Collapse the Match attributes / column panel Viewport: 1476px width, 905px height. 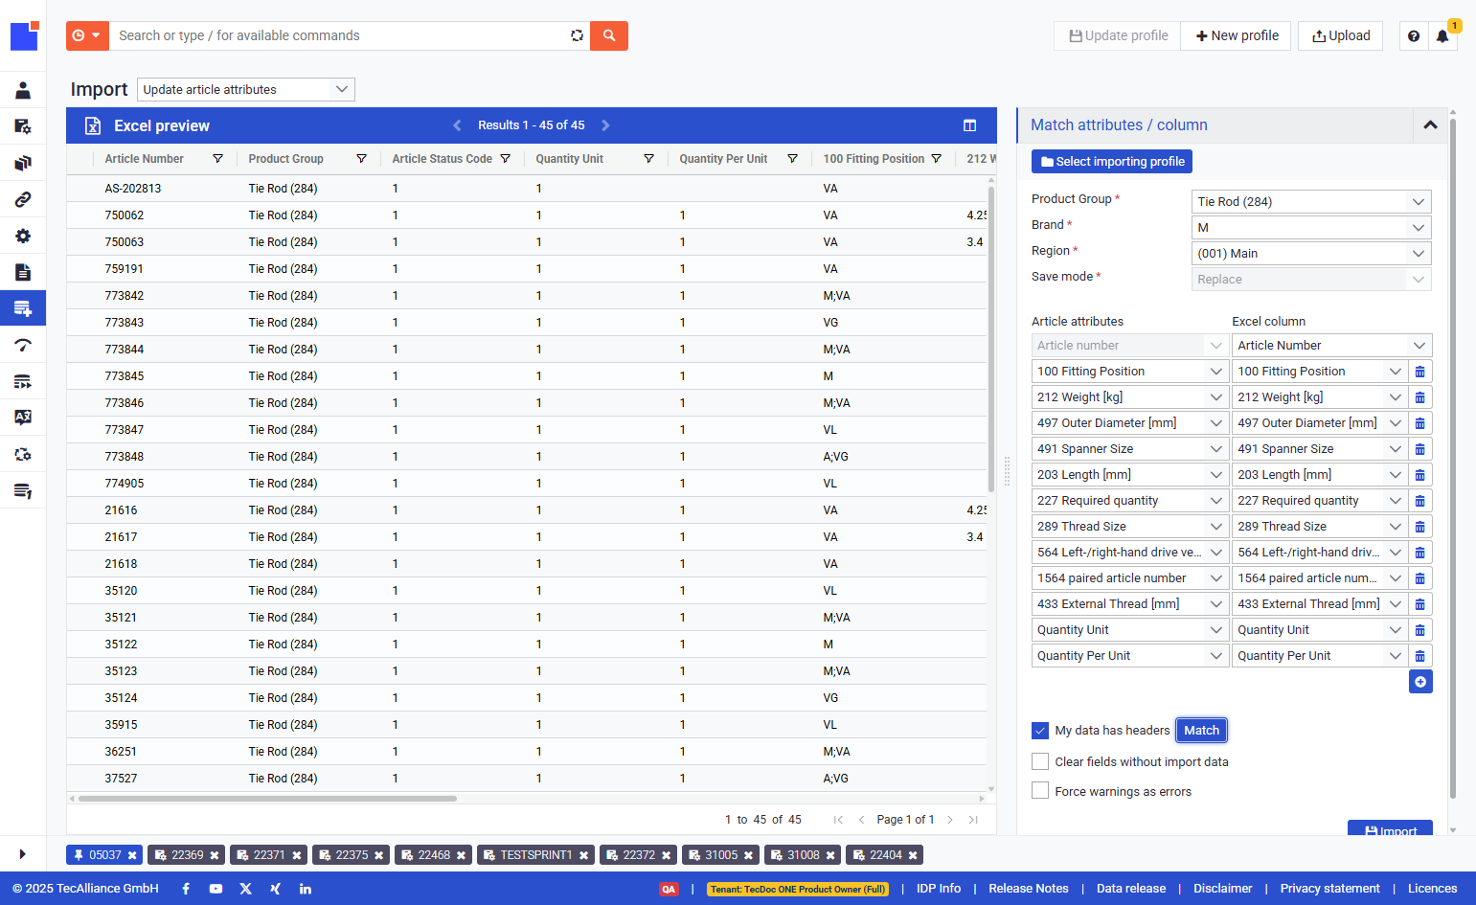[x=1430, y=125]
